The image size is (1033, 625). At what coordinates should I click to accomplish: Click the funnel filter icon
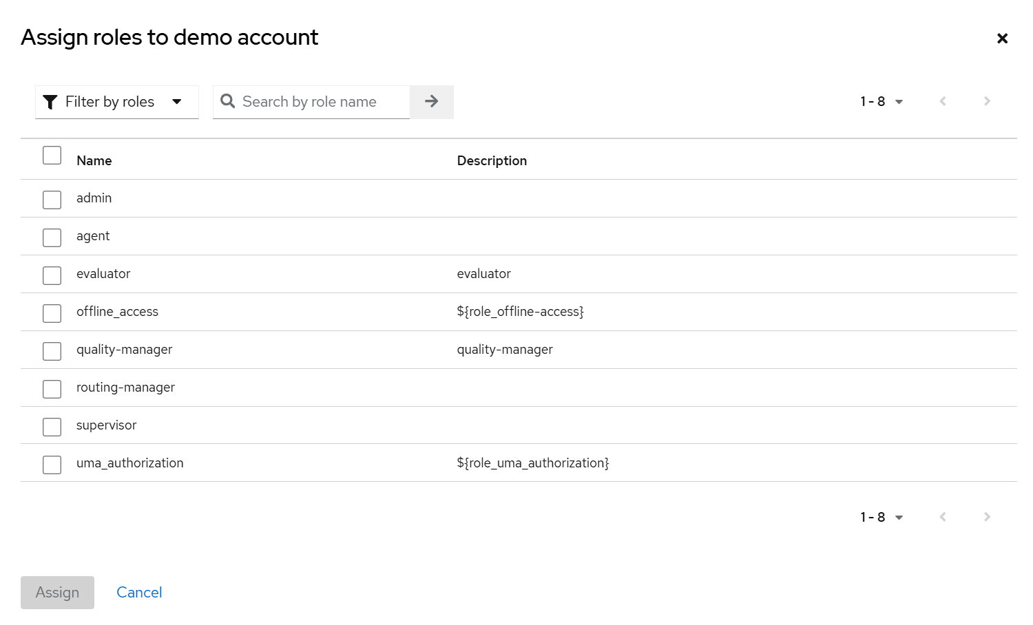tap(50, 102)
